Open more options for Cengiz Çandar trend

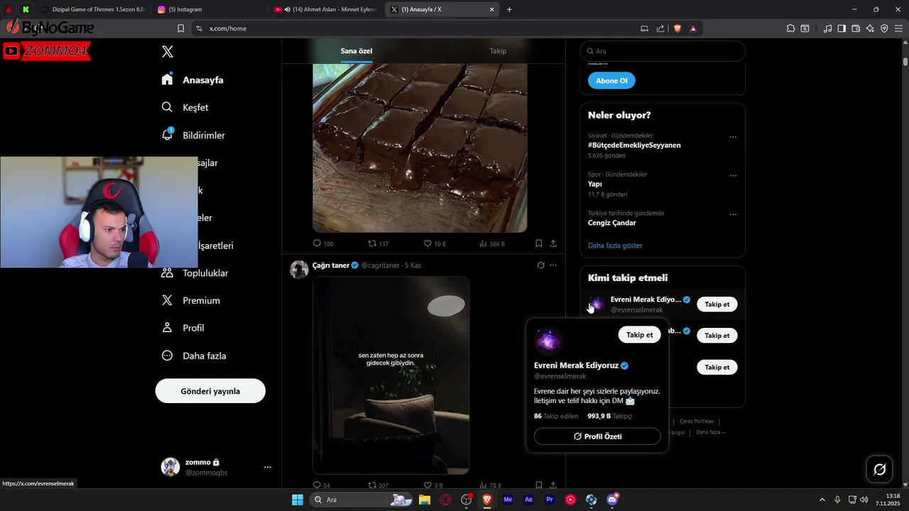click(733, 214)
